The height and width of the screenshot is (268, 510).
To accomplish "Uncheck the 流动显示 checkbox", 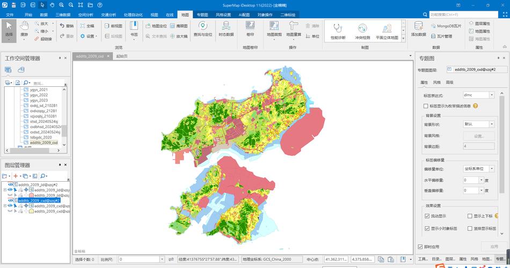I will [427, 216].
